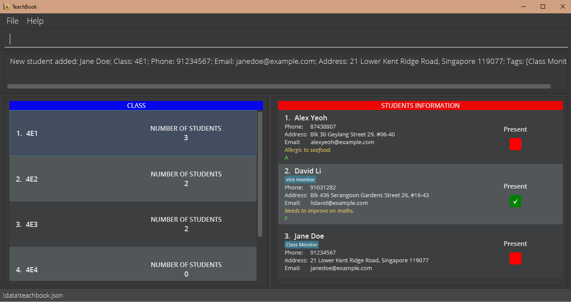
Task: Click the horizontal scrollbar in result display
Action: (279, 86)
